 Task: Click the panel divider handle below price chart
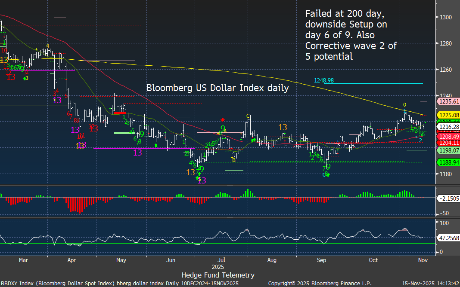[x=230, y=186]
